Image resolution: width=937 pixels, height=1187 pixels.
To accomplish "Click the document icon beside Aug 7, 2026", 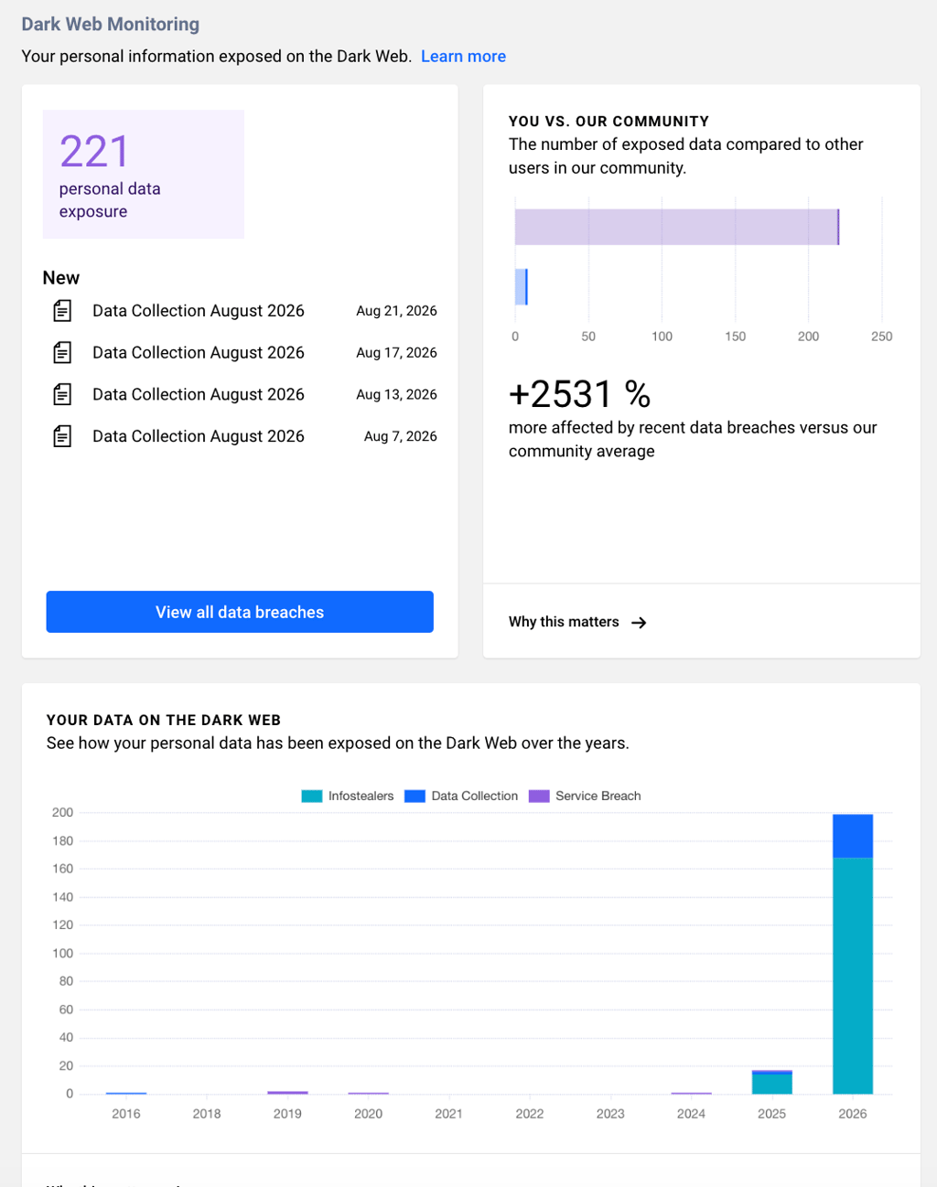I will click(x=62, y=436).
